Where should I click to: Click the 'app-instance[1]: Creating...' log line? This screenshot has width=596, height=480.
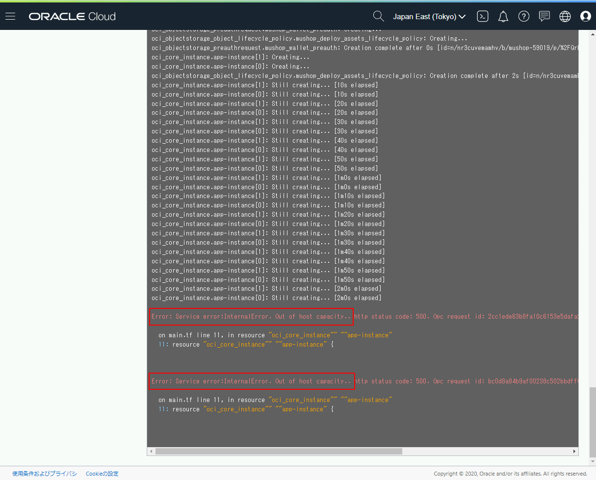click(231, 57)
